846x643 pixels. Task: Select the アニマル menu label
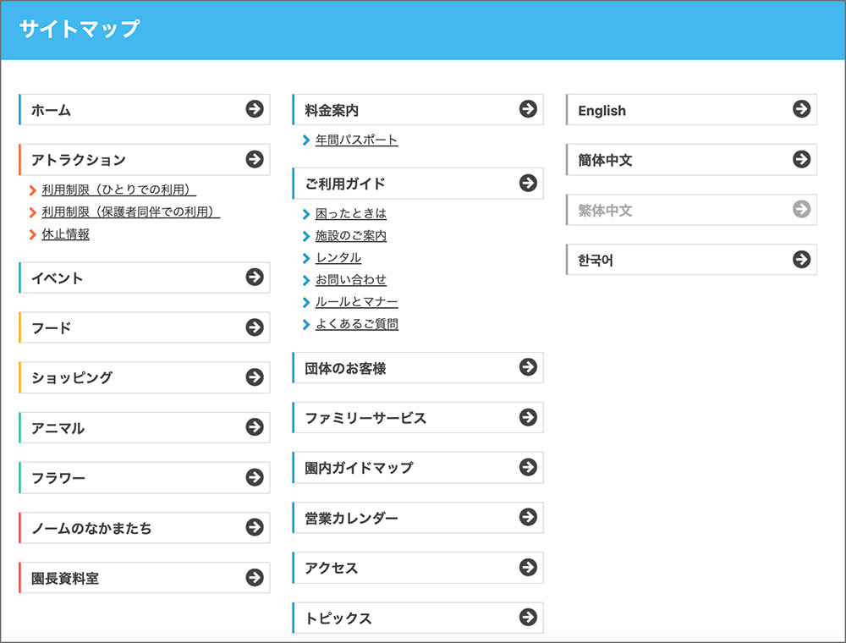coord(58,428)
